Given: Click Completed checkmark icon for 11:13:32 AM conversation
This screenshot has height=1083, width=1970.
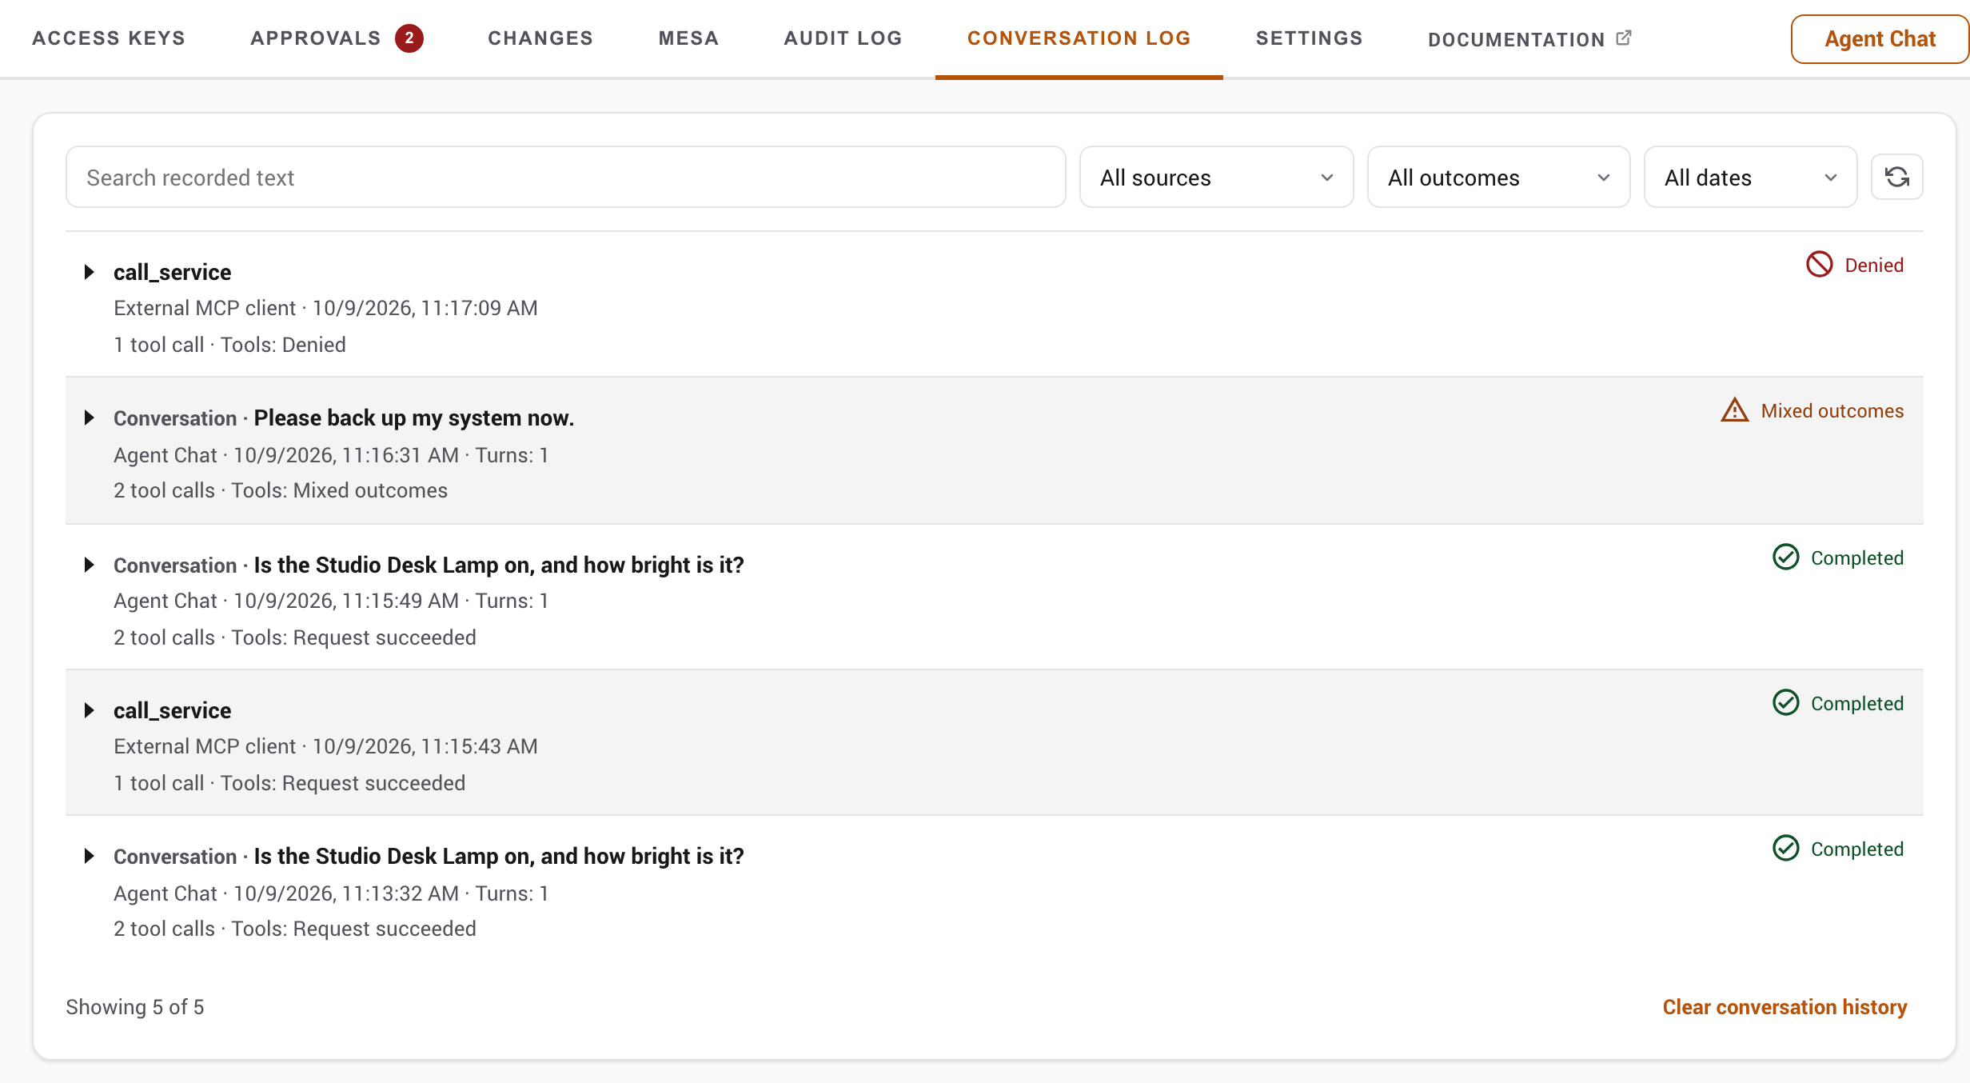Looking at the screenshot, I should pos(1785,848).
